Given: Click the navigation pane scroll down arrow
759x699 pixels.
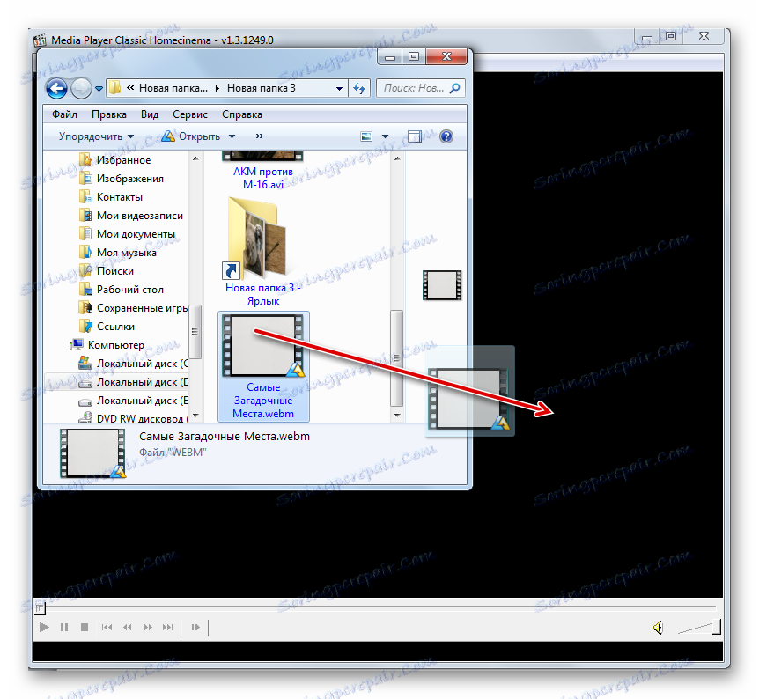Looking at the screenshot, I should tap(195, 415).
